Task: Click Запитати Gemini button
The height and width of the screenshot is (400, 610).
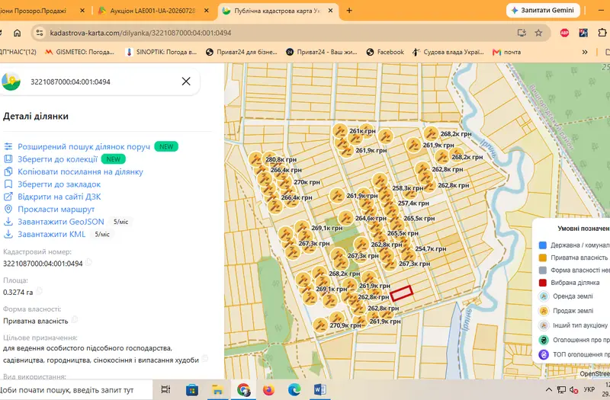Action: [543, 11]
